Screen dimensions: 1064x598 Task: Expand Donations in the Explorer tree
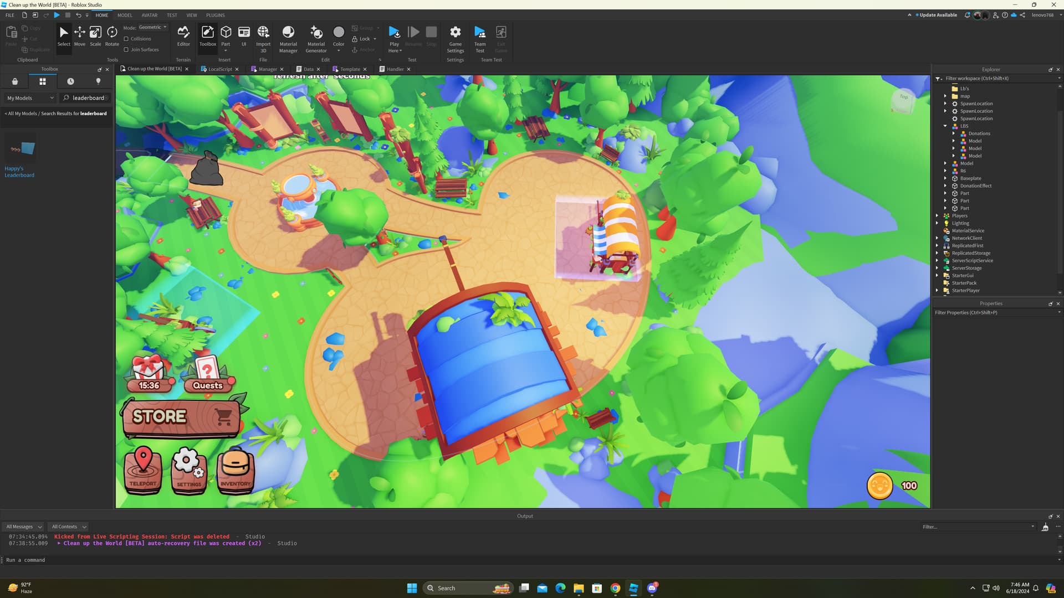point(954,133)
